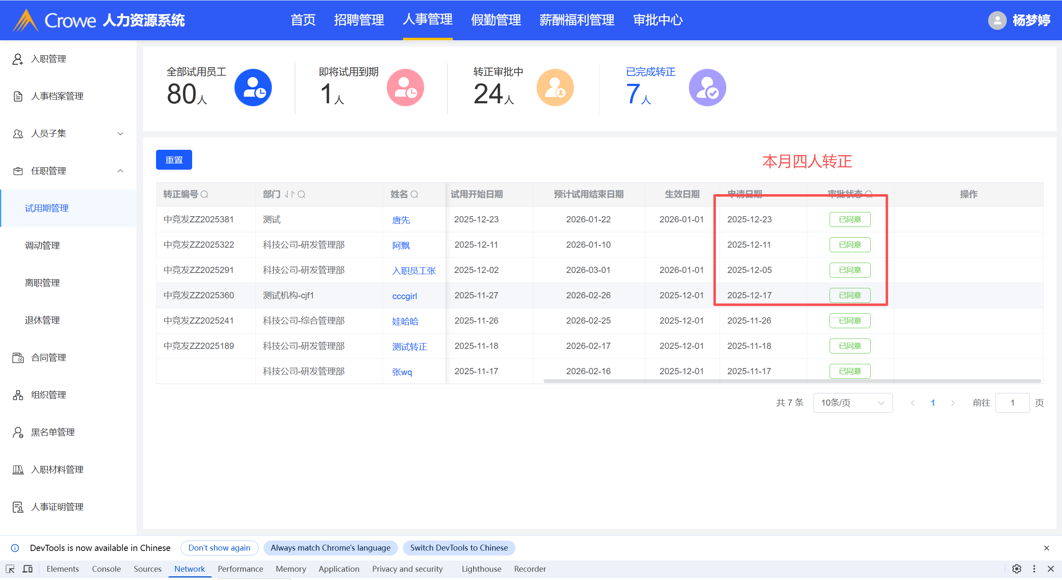Click the table horizontal scrollbar

792,381
